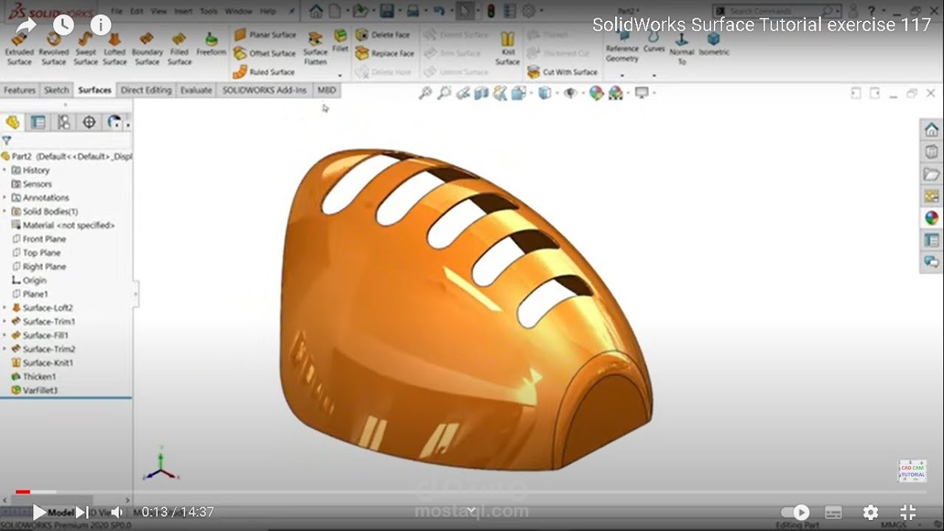
Task: Click the Rebuild traffic light icon
Action: tap(491, 11)
